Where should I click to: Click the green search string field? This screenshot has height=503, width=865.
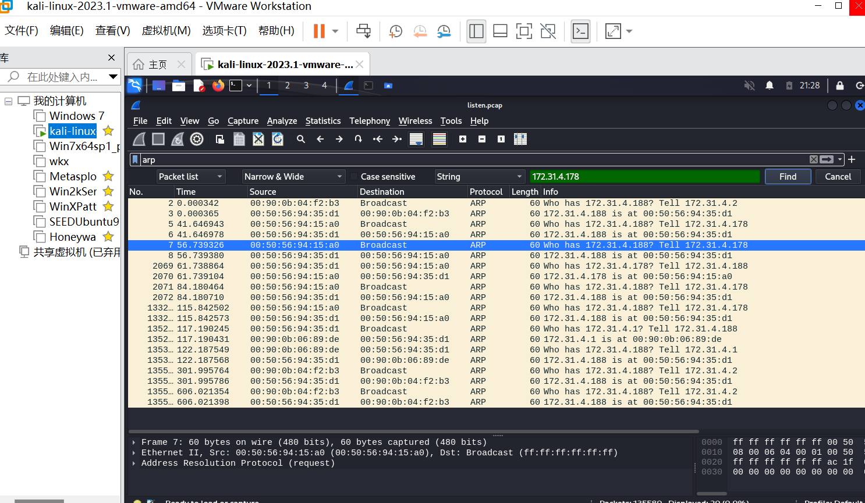coord(644,176)
